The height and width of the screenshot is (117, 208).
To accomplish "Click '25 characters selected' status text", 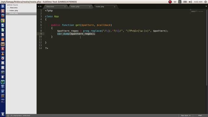I will coord(20,116).
